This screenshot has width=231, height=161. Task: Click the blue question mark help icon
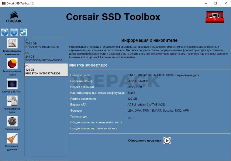(x=5, y=32)
